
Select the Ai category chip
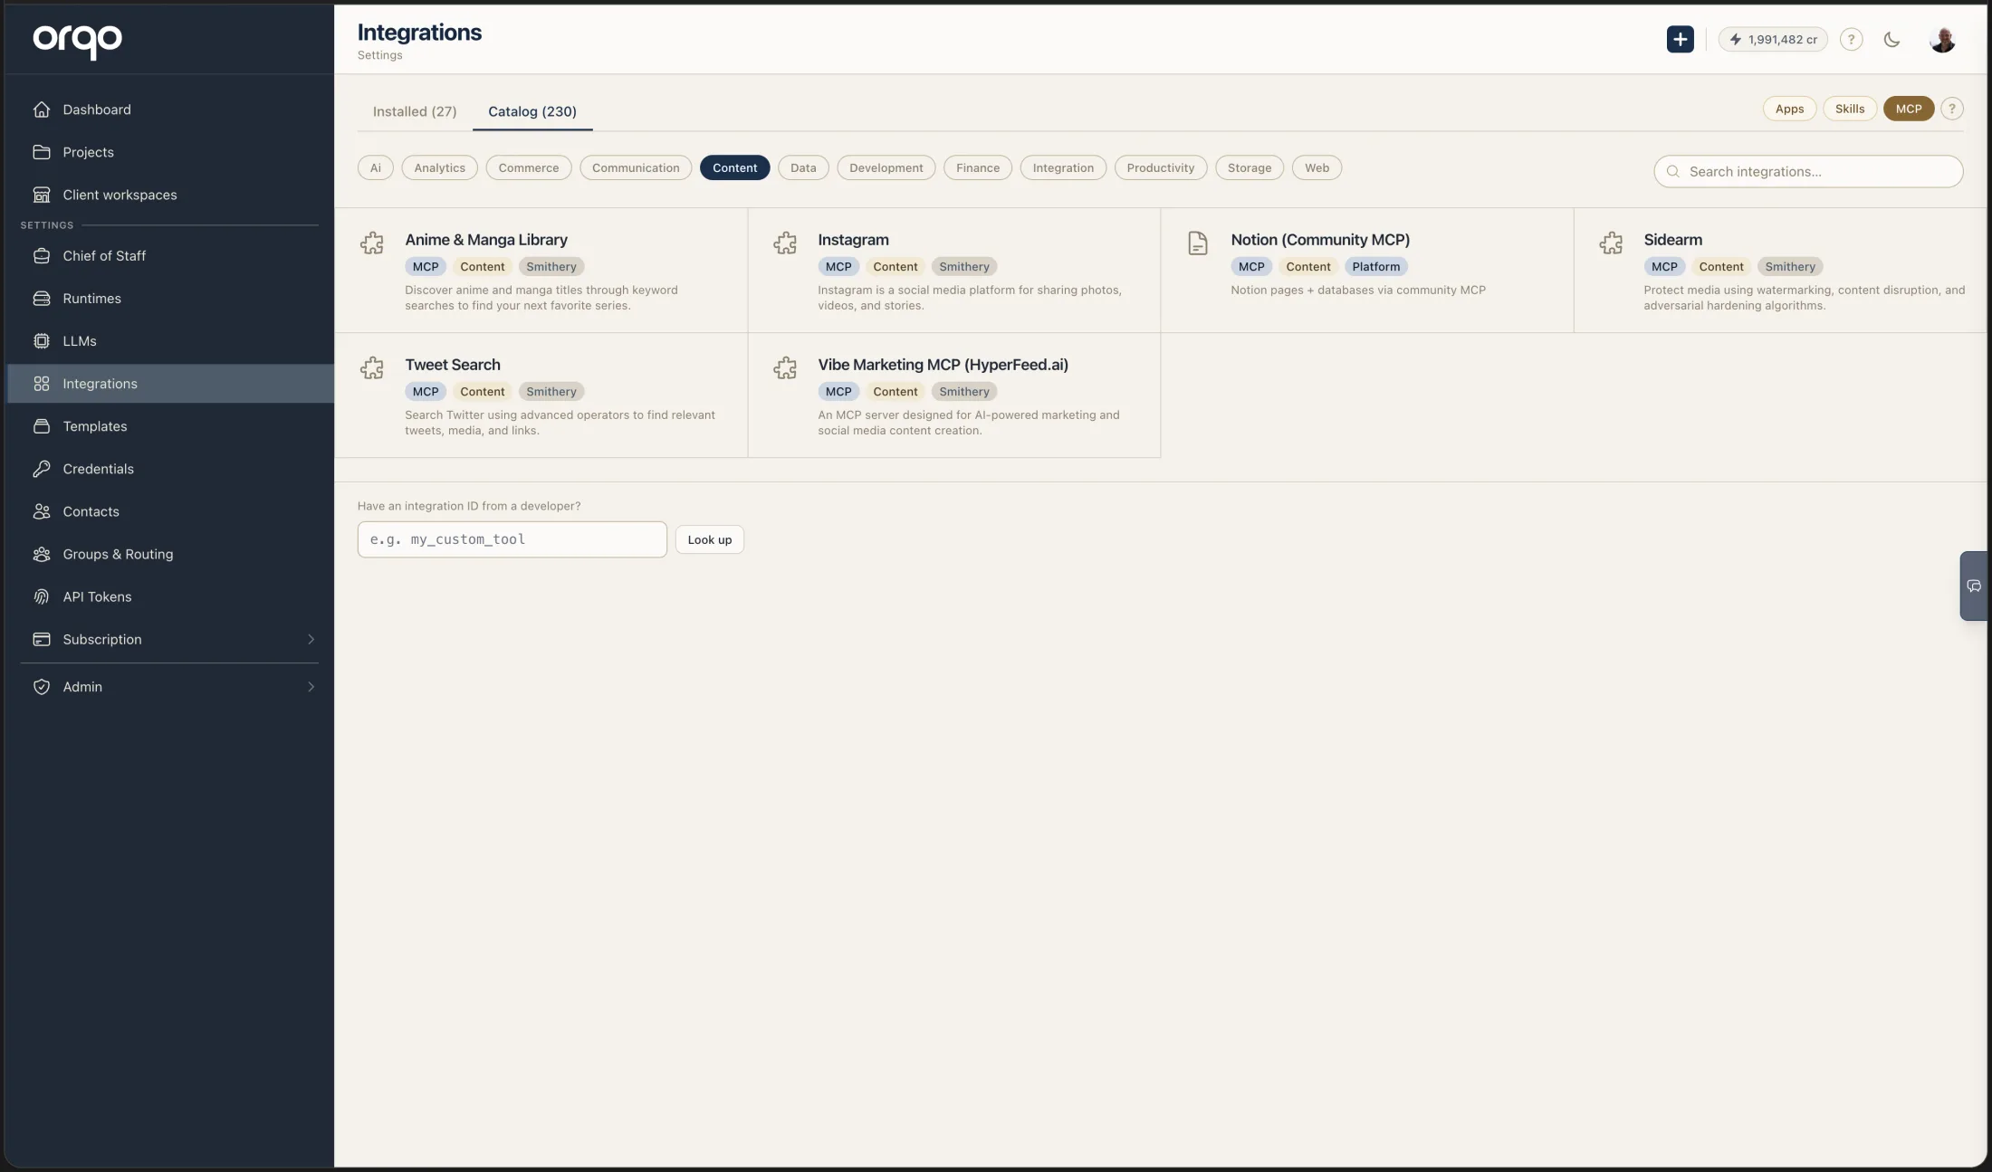(x=376, y=167)
